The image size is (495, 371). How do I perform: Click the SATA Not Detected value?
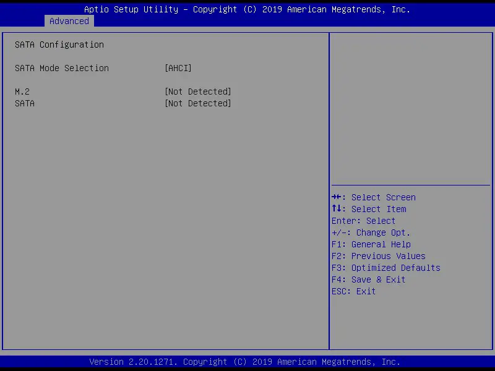[198, 103]
